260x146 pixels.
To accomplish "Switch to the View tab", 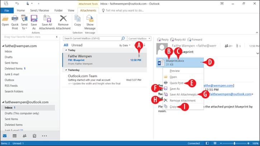I will 71,10.
